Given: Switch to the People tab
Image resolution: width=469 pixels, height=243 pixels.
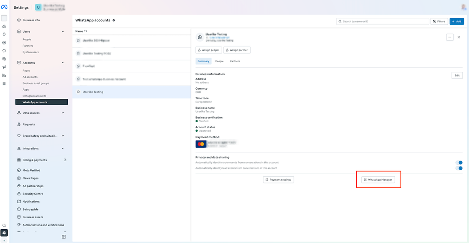Looking at the screenshot, I should (219, 61).
